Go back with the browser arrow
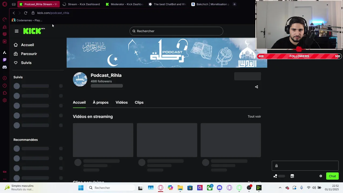Viewport: 343px width, 193px height. point(14,13)
